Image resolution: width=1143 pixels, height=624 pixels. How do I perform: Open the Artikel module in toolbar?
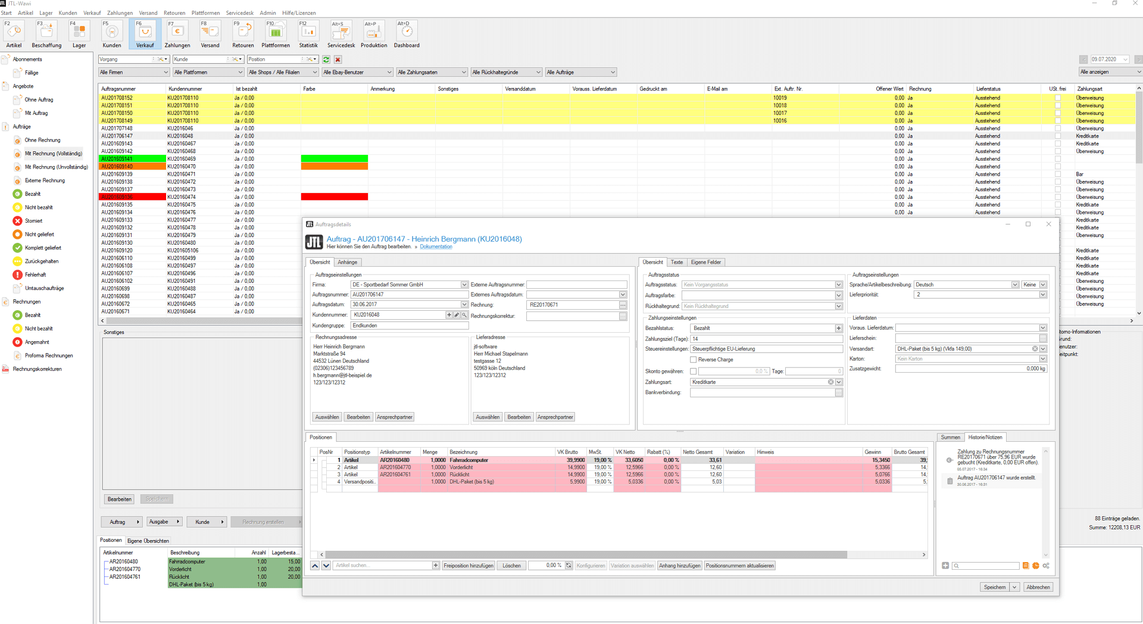pos(14,35)
